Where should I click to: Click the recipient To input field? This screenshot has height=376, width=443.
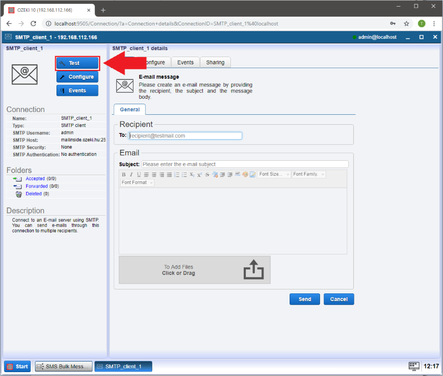(x=185, y=135)
